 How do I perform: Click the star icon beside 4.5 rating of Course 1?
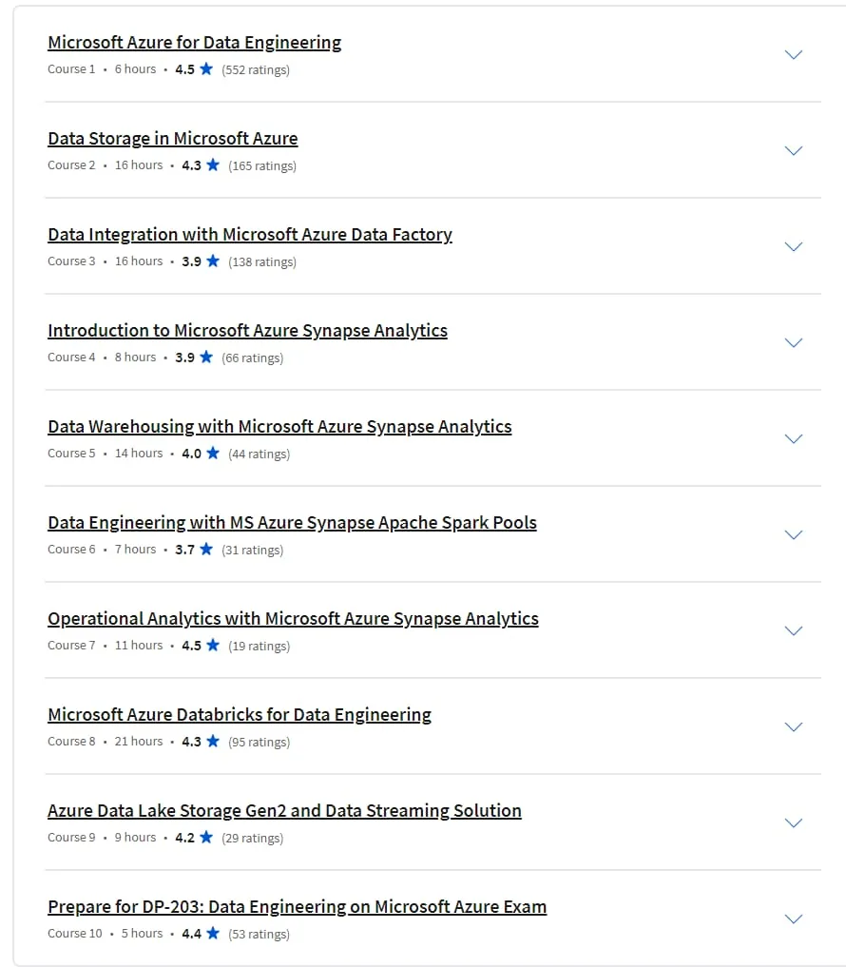coord(206,68)
